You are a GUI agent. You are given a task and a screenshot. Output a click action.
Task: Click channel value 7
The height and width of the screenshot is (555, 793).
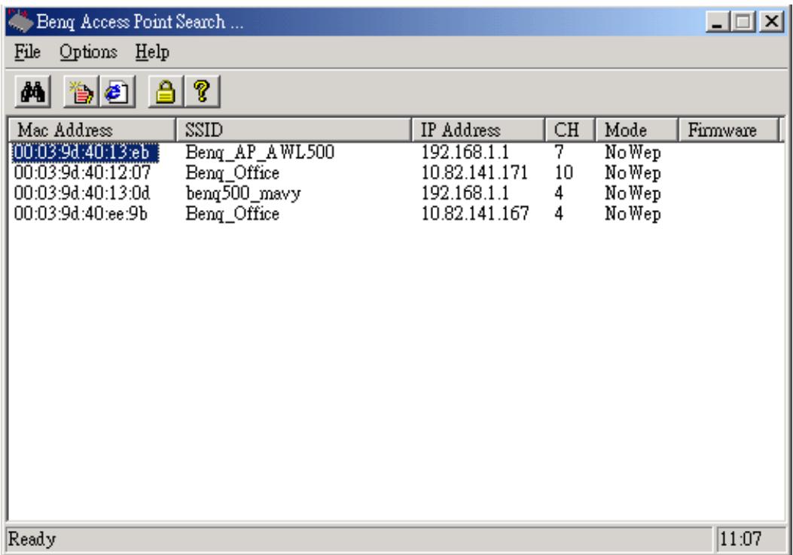pos(559,152)
